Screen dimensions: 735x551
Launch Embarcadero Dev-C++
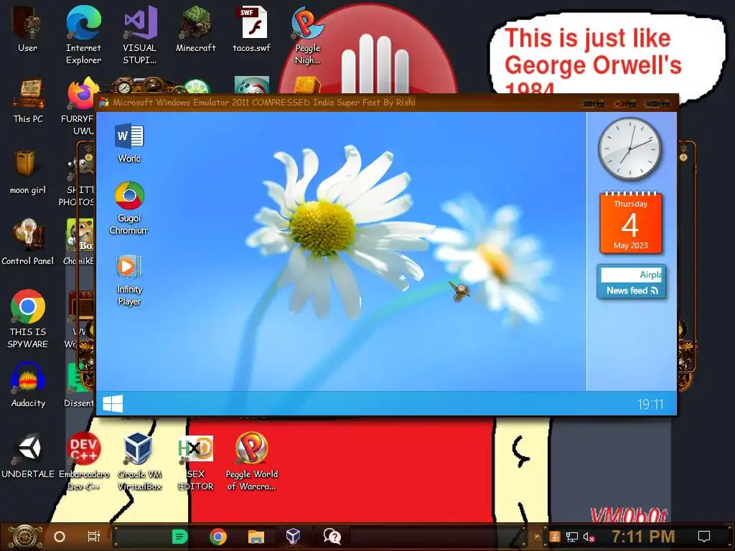coord(83,461)
